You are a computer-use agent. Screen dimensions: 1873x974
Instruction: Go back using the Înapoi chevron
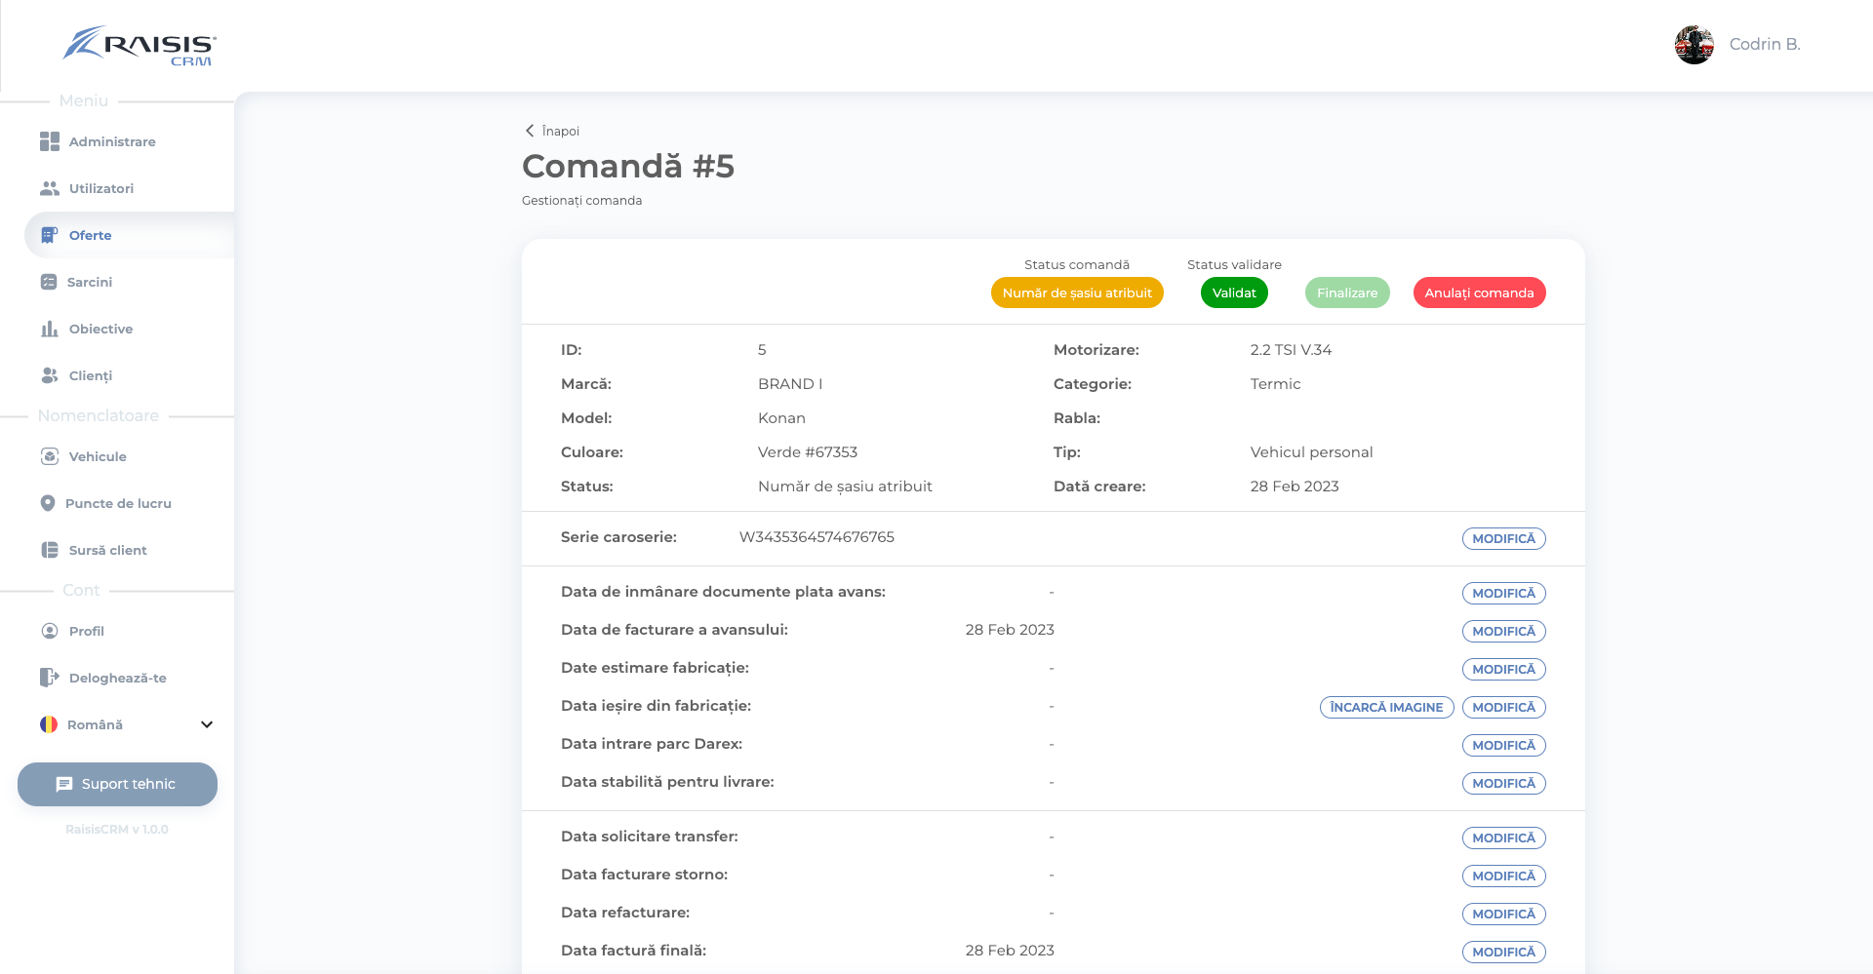click(x=530, y=131)
